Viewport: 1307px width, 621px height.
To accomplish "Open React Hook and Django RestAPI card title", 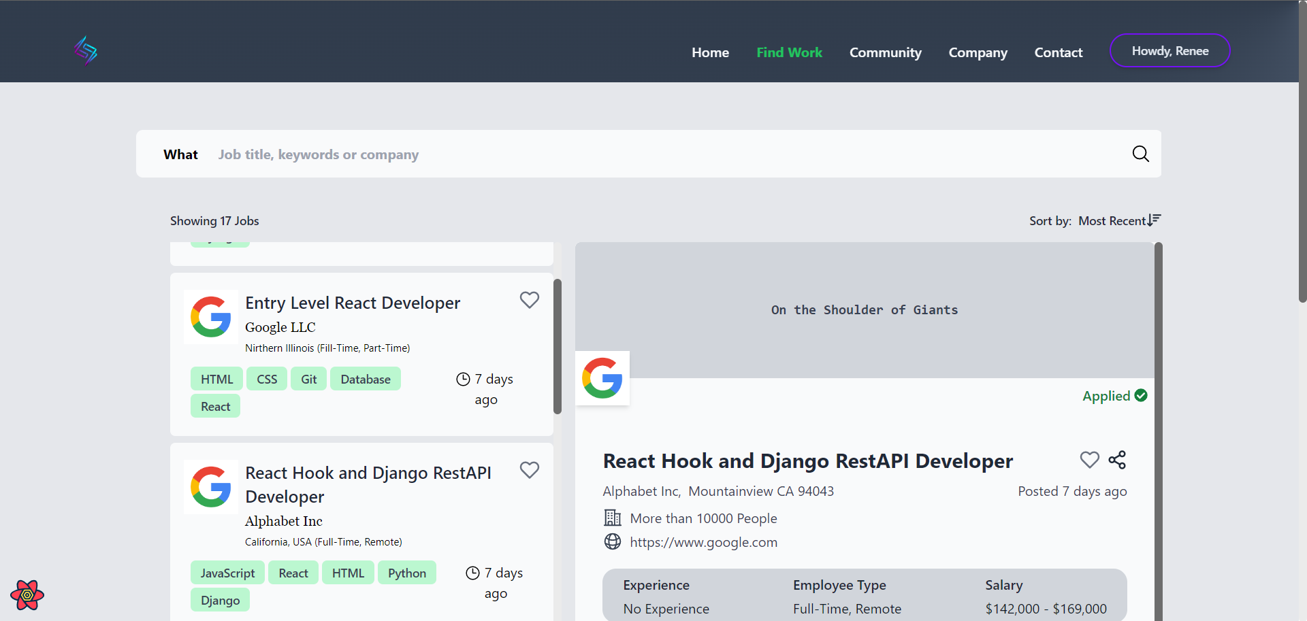I will (x=368, y=484).
